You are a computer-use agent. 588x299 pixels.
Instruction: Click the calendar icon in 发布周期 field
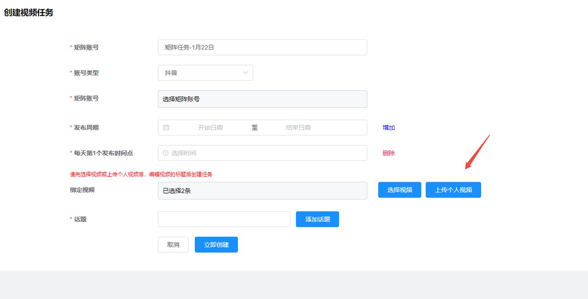coord(166,127)
